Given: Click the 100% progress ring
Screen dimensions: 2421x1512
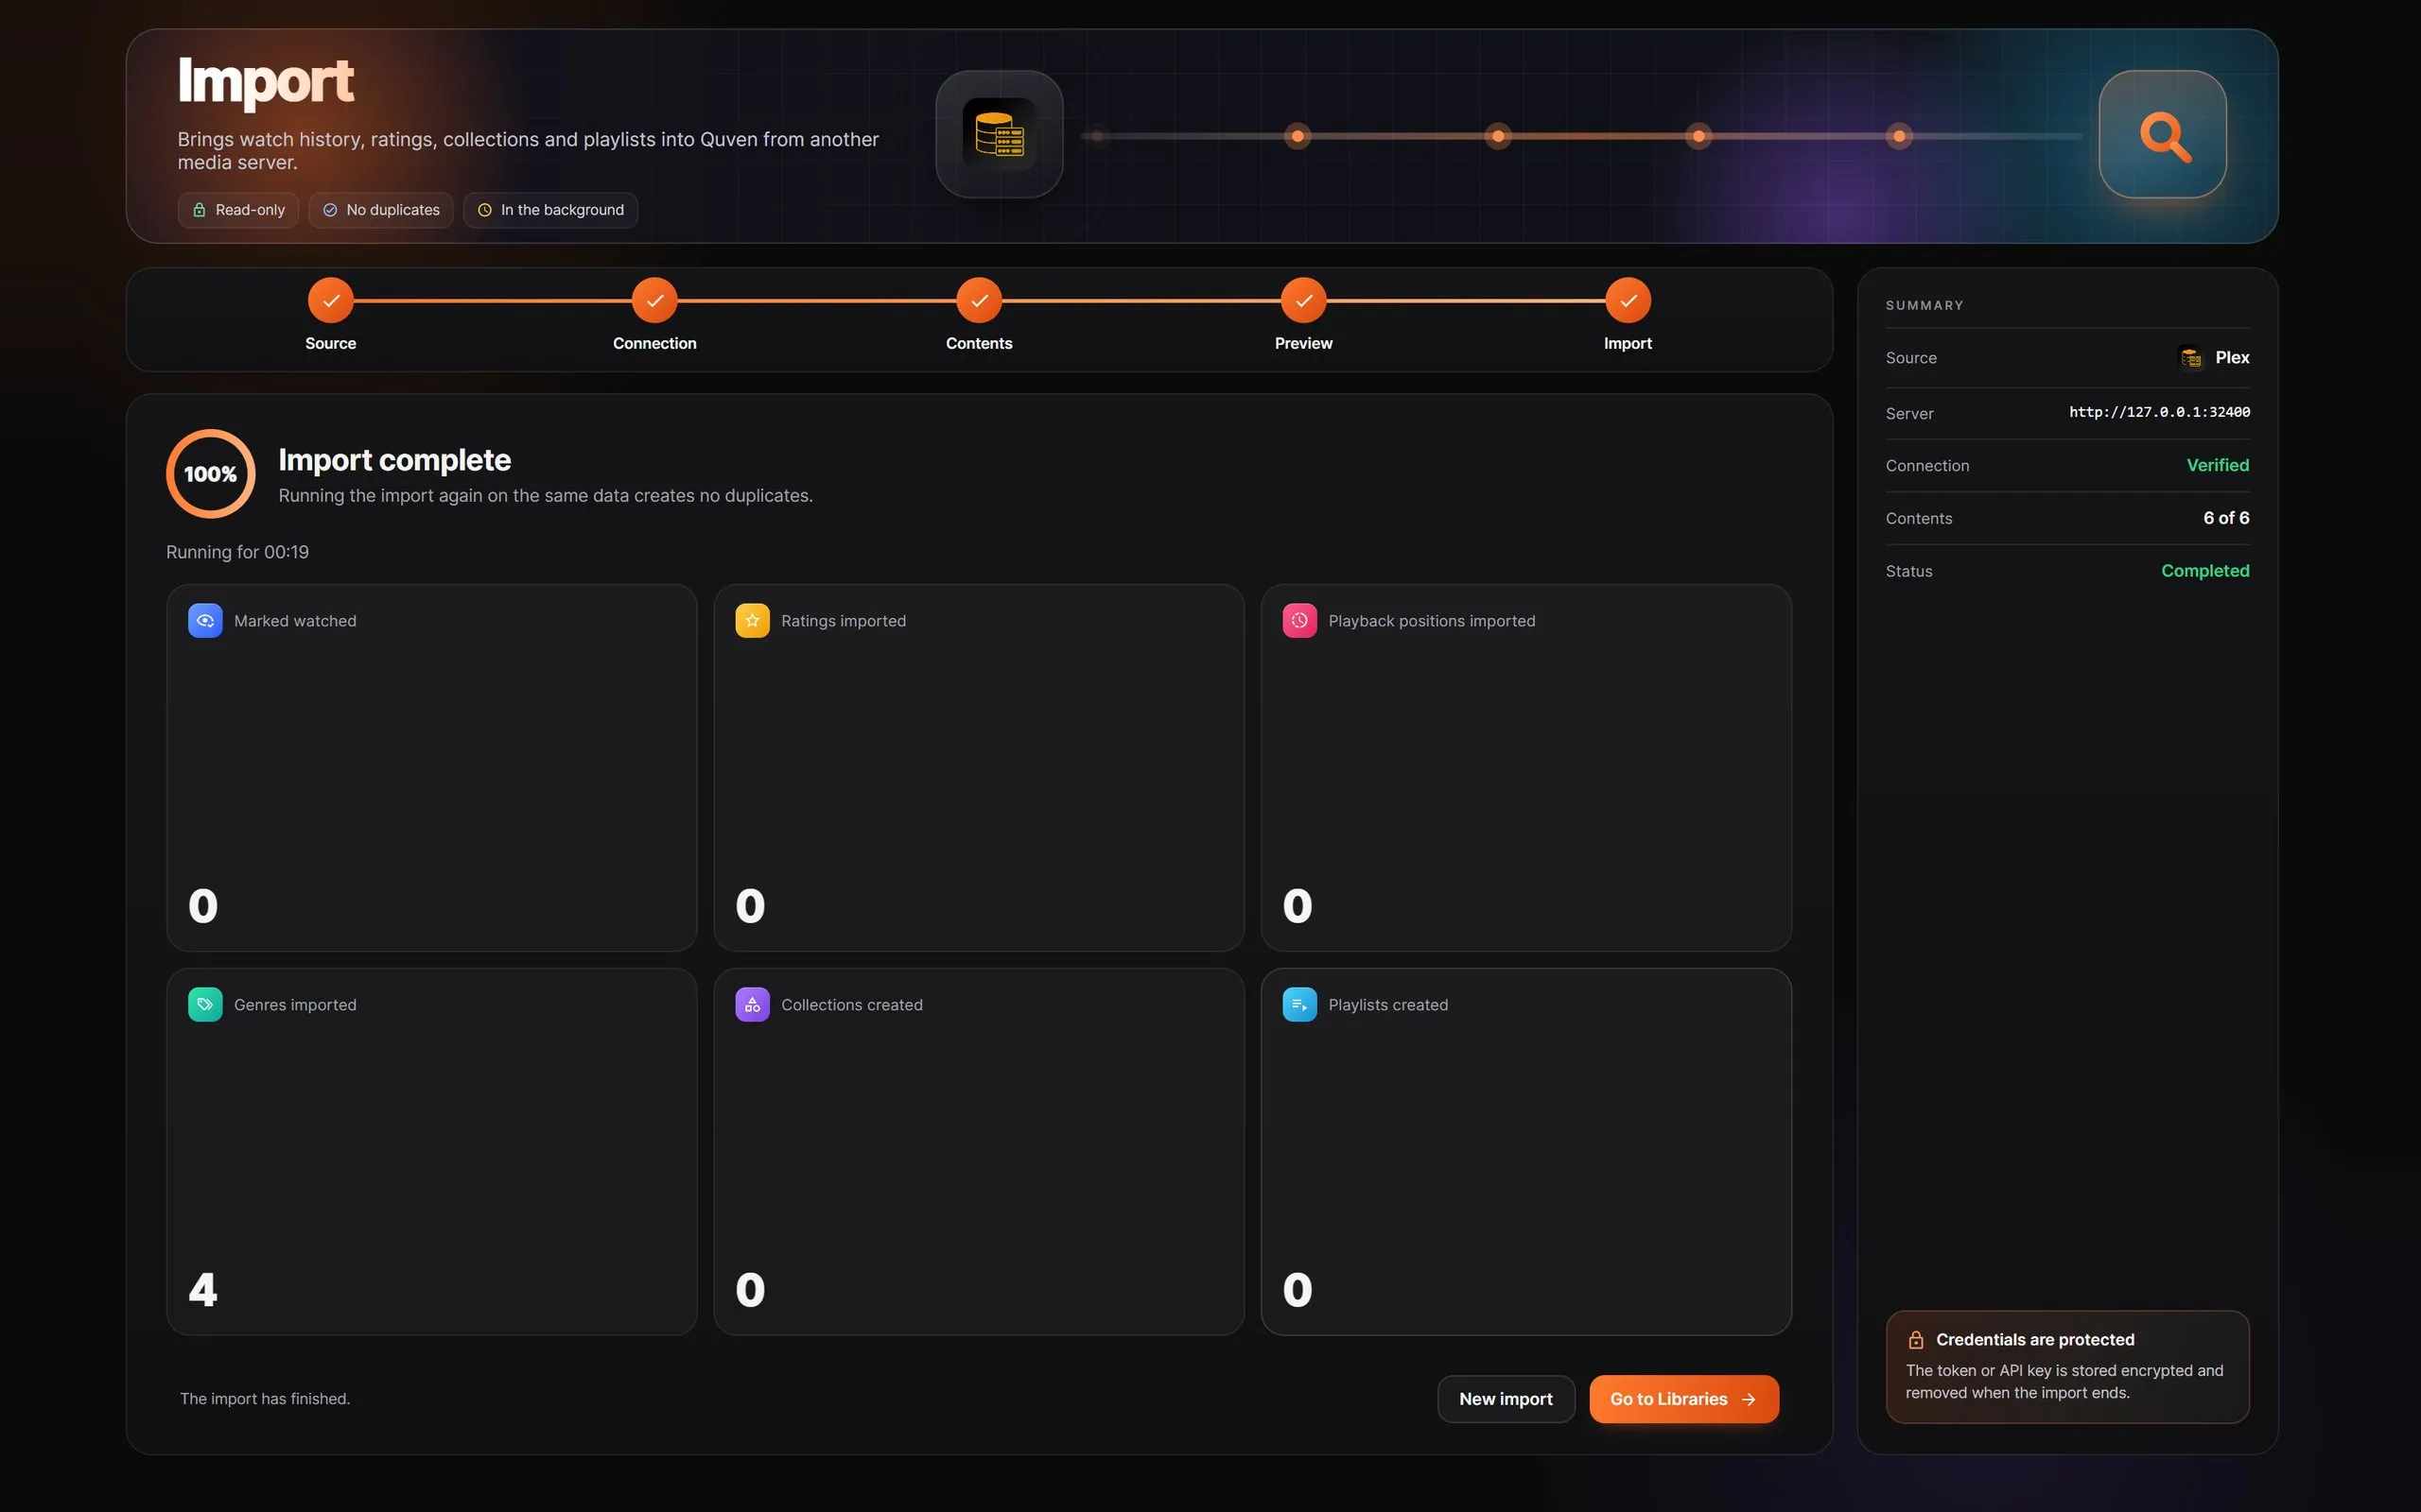Looking at the screenshot, I should (x=210, y=474).
